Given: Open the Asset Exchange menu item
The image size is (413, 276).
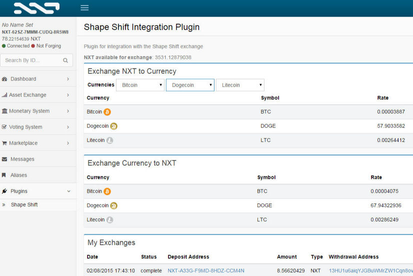Looking at the screenshot, I should pos(38,95).
